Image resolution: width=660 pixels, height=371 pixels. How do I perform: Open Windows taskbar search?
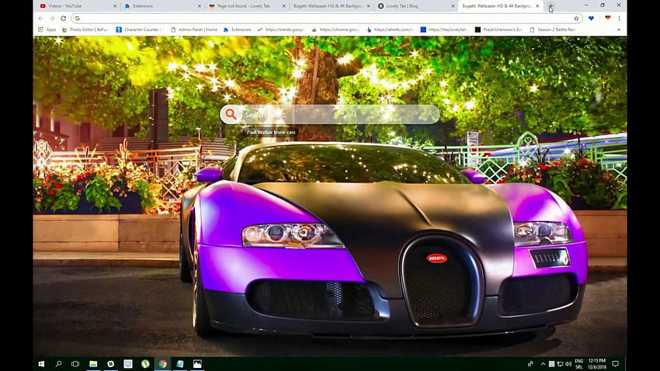click(58, 364)
